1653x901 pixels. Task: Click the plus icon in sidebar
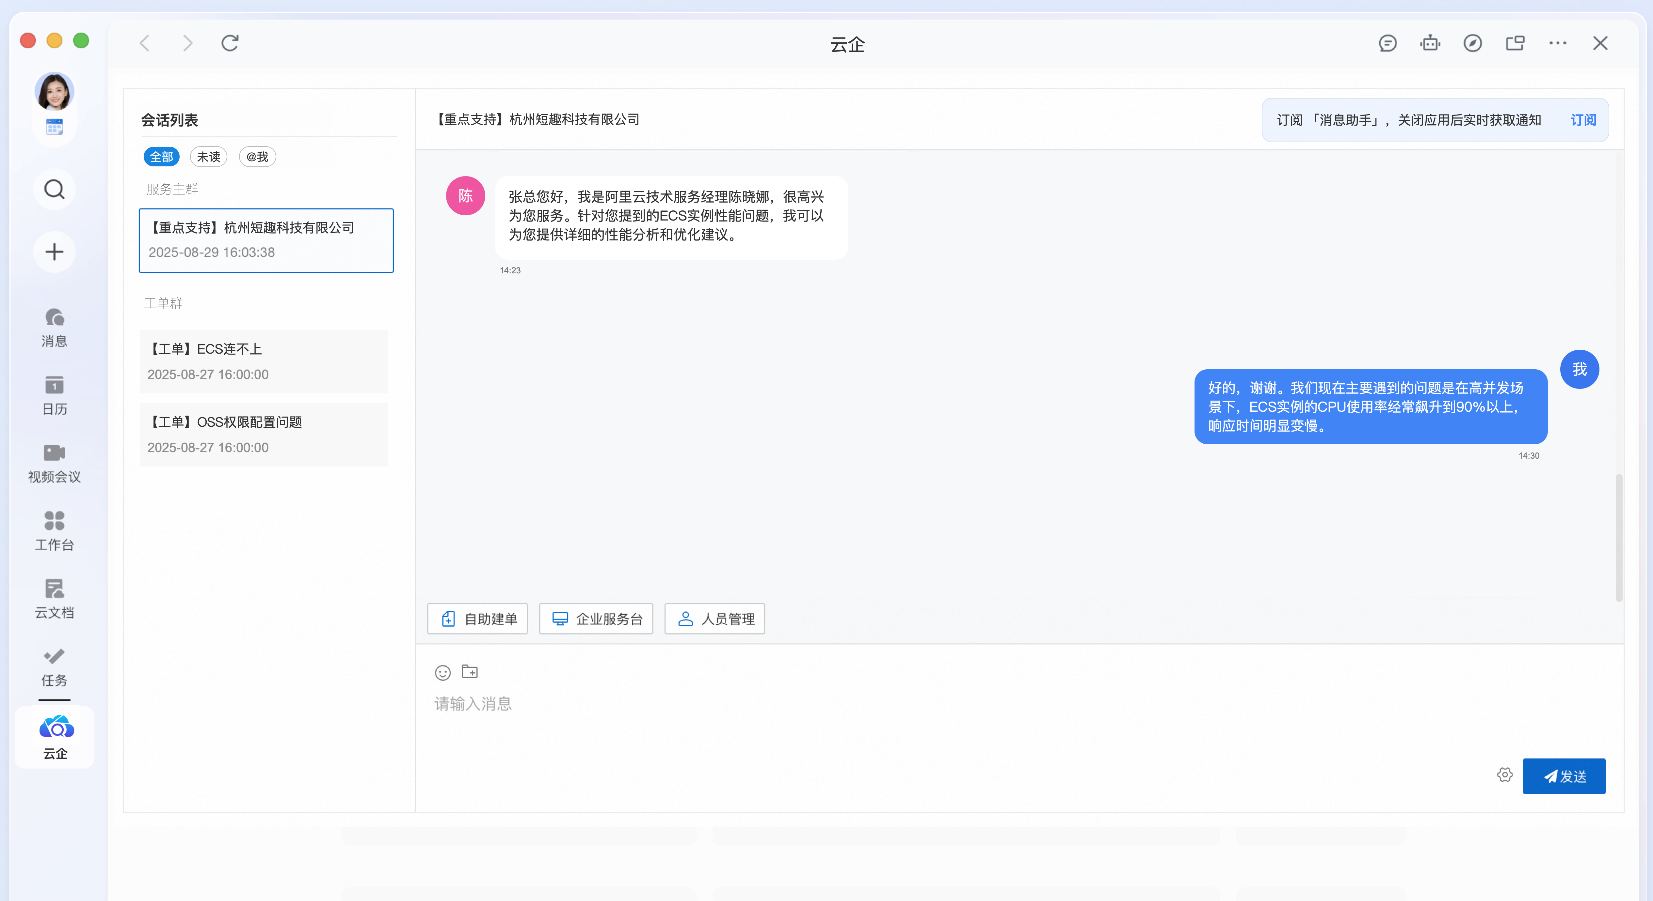[55, 252]
